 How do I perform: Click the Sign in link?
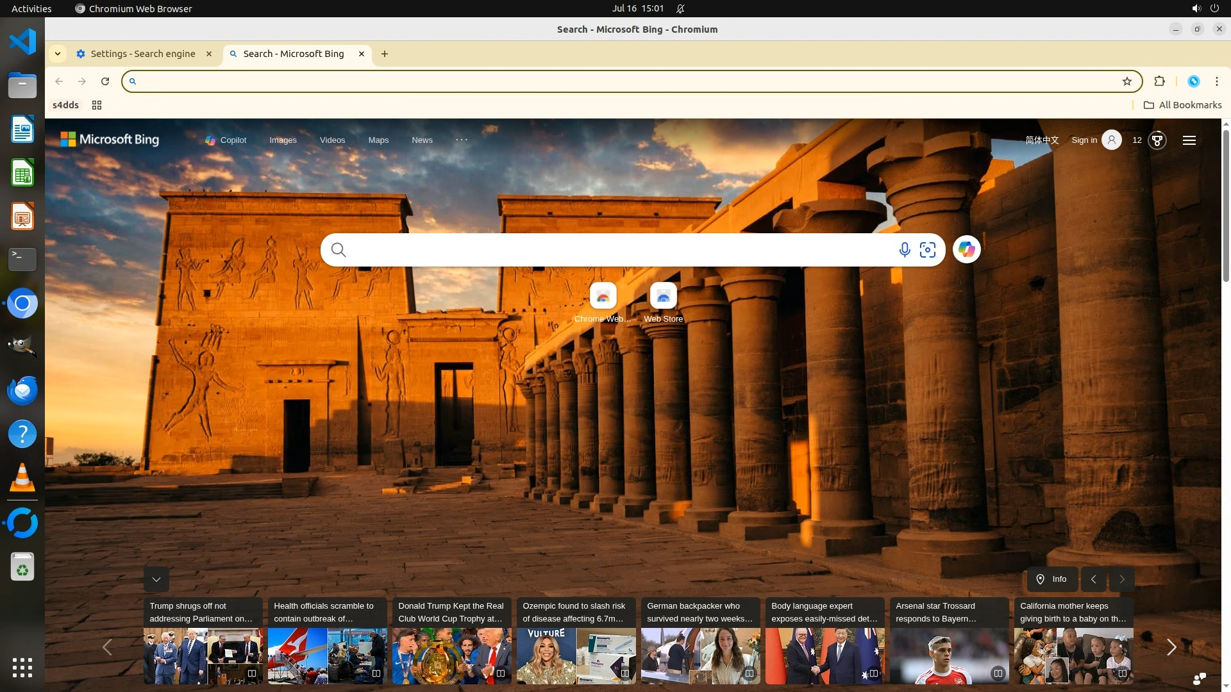tap(1084, 140)
